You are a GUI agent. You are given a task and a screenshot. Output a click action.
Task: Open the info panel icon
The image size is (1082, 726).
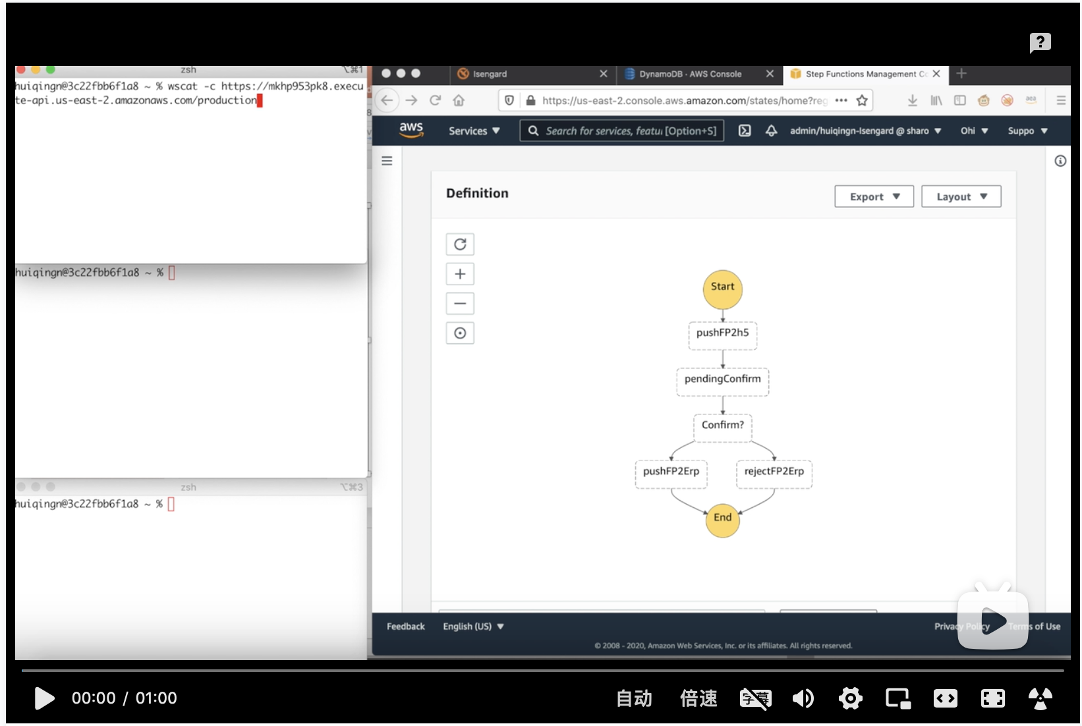pyautogui.click(x=1060, y=161)
